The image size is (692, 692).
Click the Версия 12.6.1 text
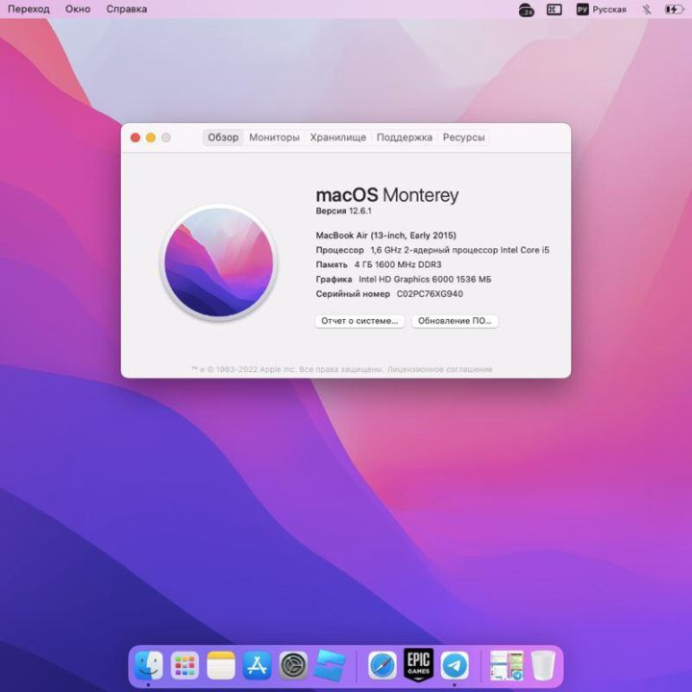pyautogui.click(x=344, y=210)
